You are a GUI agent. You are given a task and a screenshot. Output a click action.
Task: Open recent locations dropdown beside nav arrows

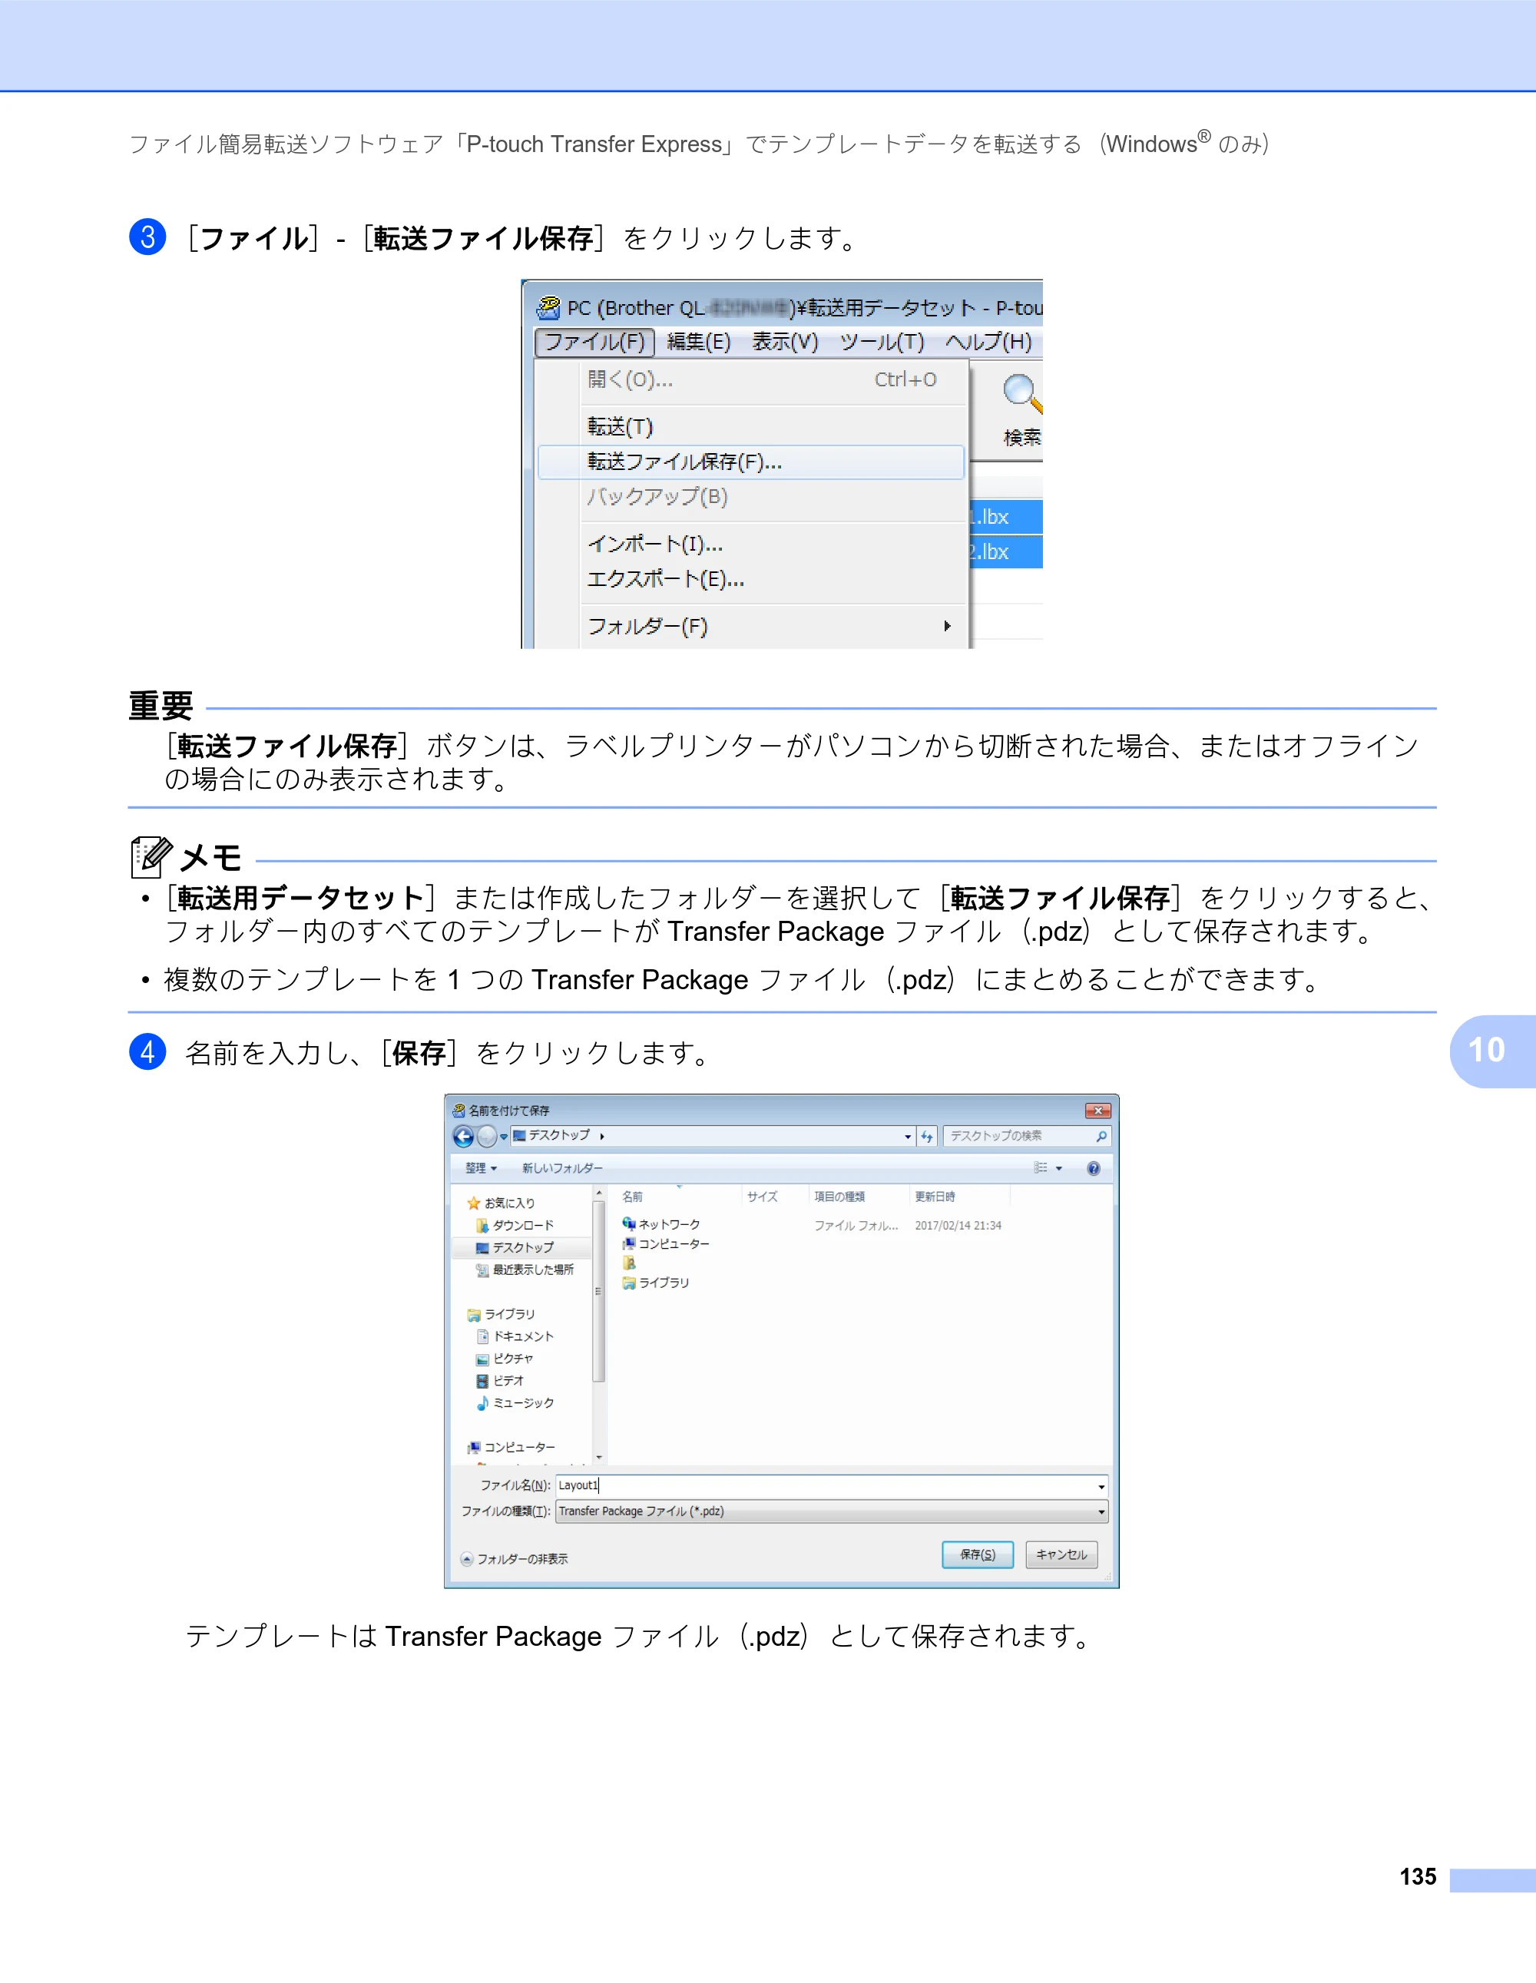504,1137
